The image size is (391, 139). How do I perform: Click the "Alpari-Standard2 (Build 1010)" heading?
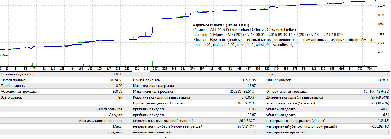tap(221, 25)
